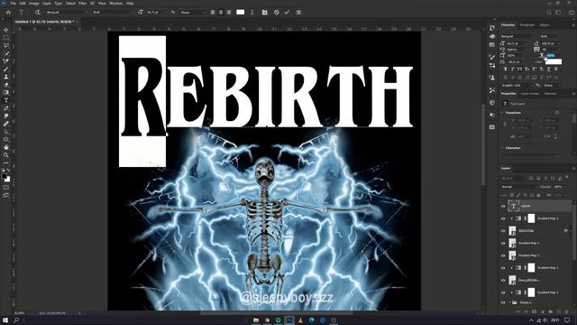Center align the text

221,12
